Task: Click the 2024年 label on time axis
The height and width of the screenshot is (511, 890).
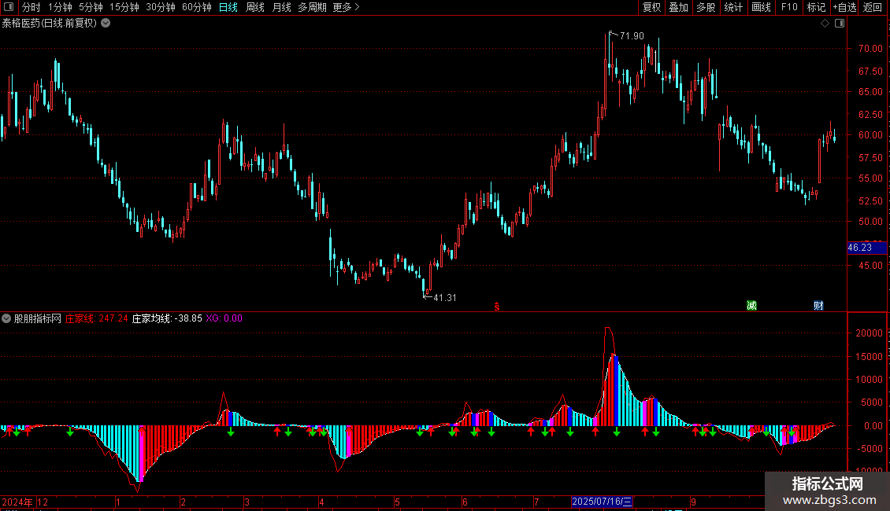Action: pyautogui.click(x=17, y=502)
